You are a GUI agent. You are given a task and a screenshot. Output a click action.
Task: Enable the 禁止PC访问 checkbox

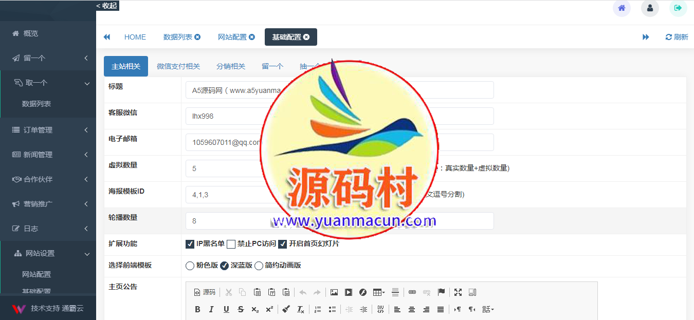point(231,244)
